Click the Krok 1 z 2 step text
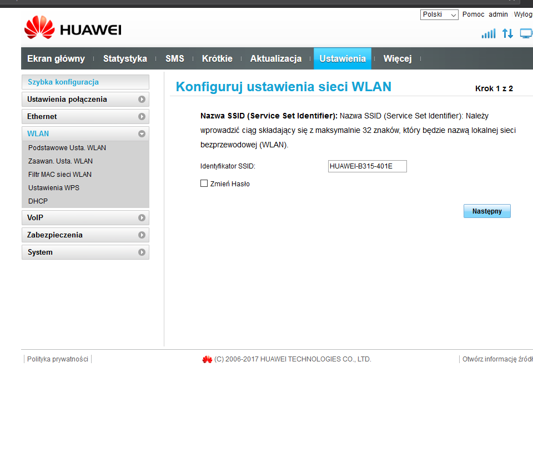Image resolution: width=533 pixels, height=451 pixels. (494, 88)
